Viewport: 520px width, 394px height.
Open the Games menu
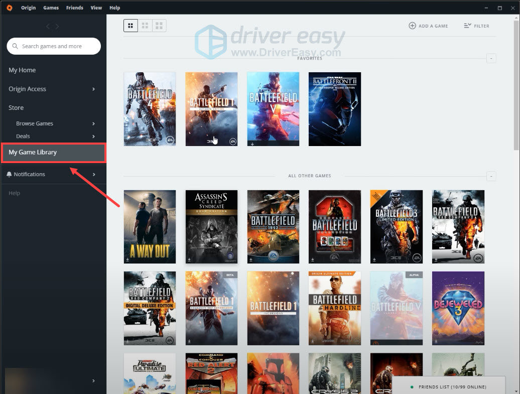[51, 8]
